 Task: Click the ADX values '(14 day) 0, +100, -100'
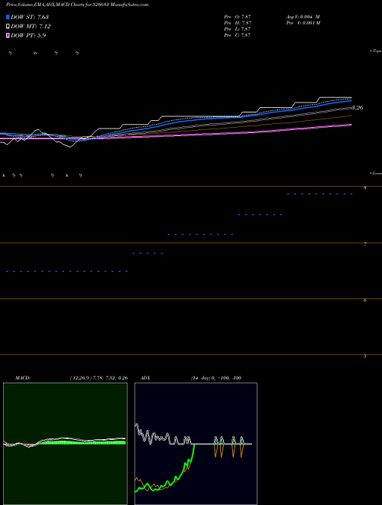pos(216,378)
